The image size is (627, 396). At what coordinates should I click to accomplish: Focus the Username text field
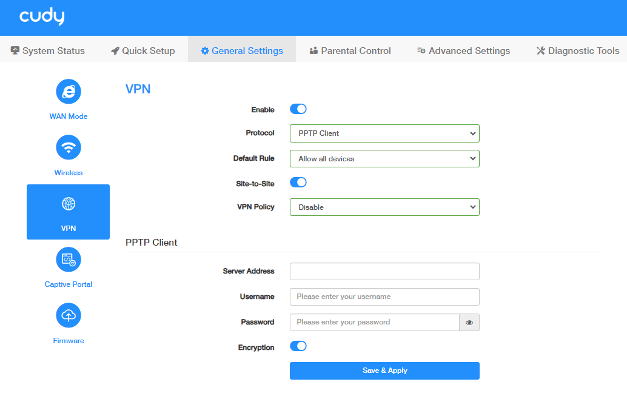pyautogui.click(x=384, y=297)
